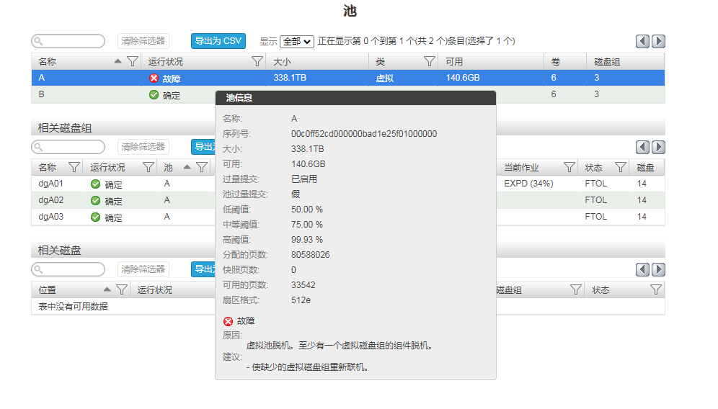Select pool A row name
The image size is (718, 409).
pyautogui.click(x=42, y=78)
